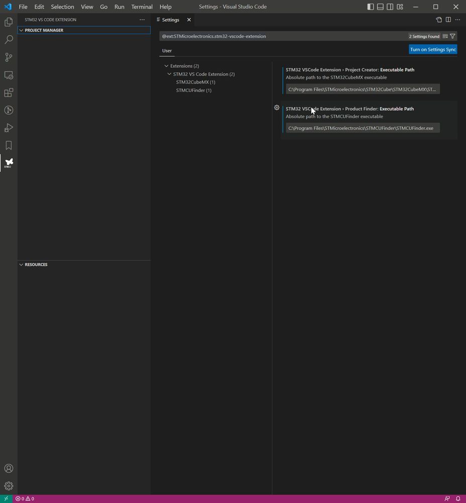The image size is (466, 503).
Task: Open the File menu
Action: pyautogui.click(x=23, y=7)
